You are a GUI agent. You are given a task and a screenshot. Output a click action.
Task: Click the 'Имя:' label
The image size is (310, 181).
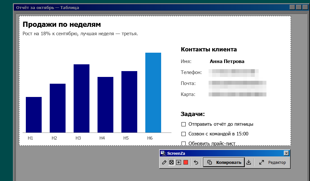click(x=186, y=61)
